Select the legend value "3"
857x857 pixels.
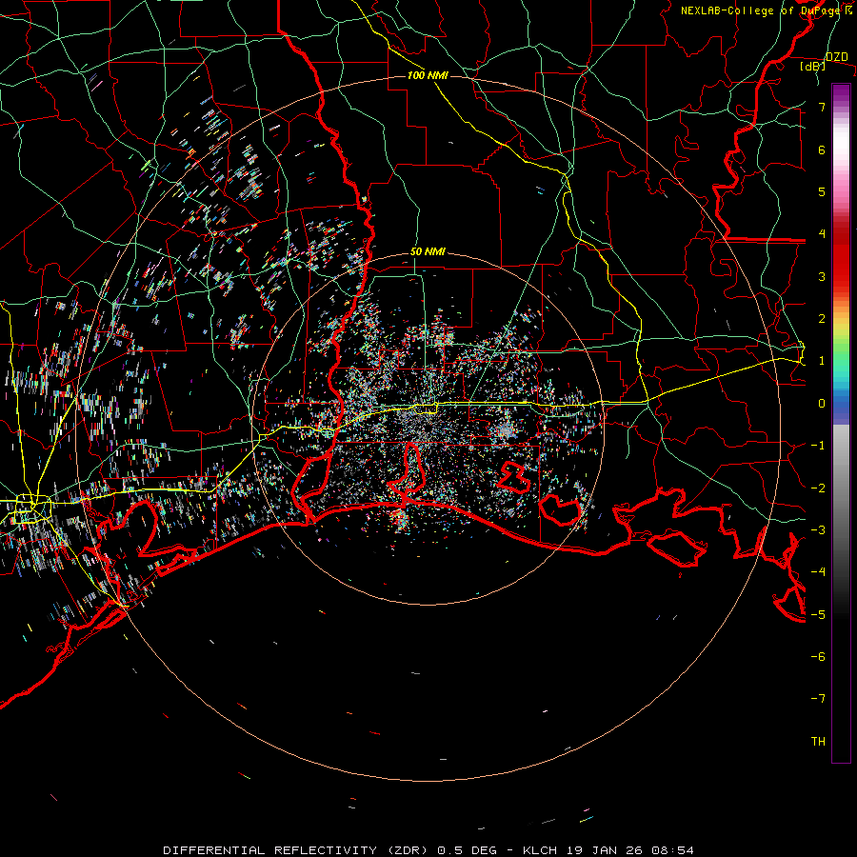[822, 276]
